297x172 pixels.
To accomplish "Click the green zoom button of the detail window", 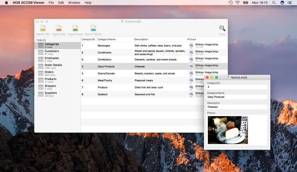I will (x=216, y=77).
